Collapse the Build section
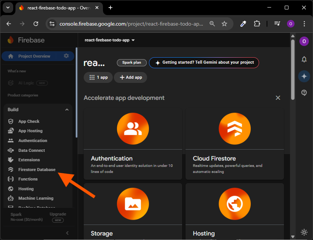The height and width of the screenshot is (240, 313). click(x=67, y=110)
